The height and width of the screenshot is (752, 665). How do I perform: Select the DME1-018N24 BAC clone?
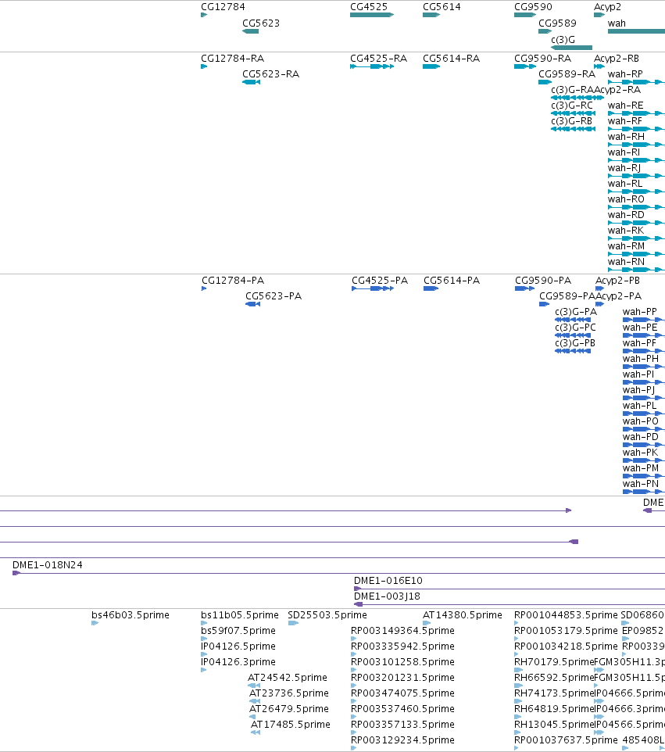(x=48, y=565)
